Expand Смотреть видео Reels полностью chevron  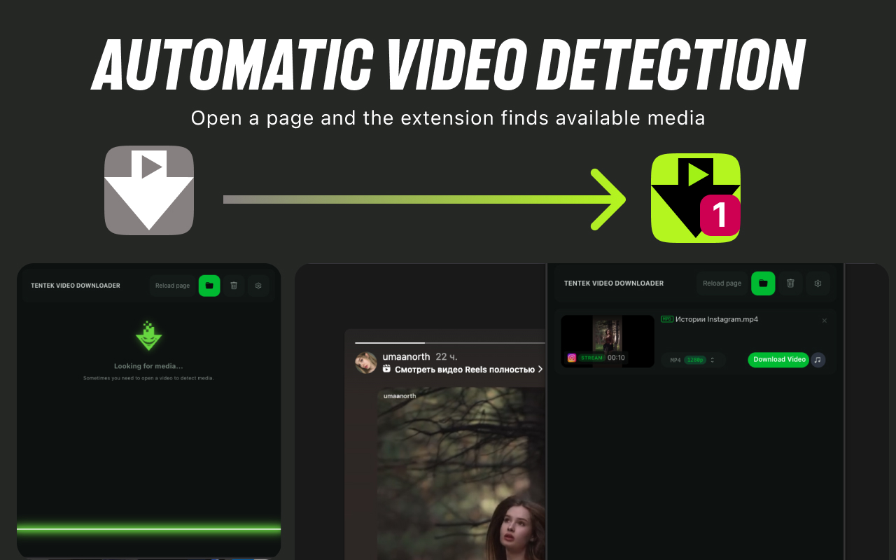[x=540, y=369]
